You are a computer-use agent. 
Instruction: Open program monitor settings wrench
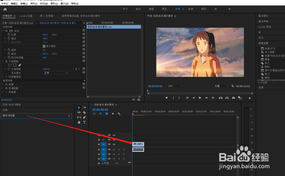coord(233,86)
